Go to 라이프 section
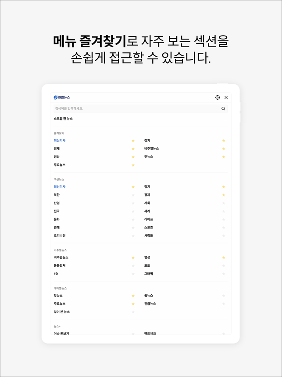Image resolution: width=282 pixels, height=377 pixels. pos(149,219)
